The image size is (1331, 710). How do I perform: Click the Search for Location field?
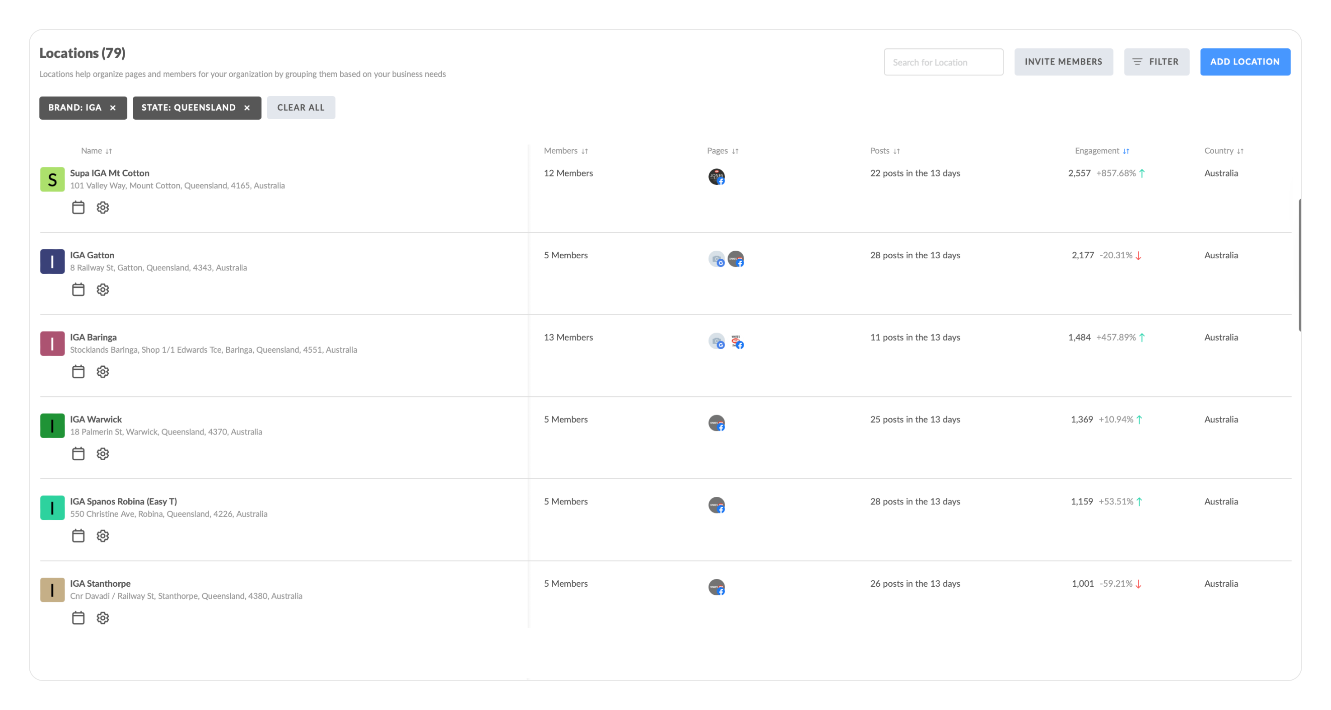[943, 62]
